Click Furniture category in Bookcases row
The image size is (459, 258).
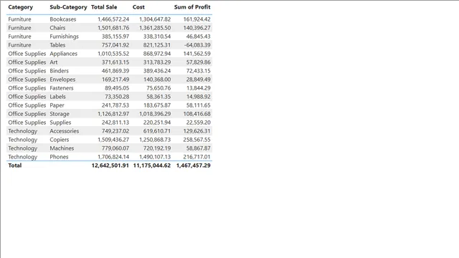(x=19, y=19)
